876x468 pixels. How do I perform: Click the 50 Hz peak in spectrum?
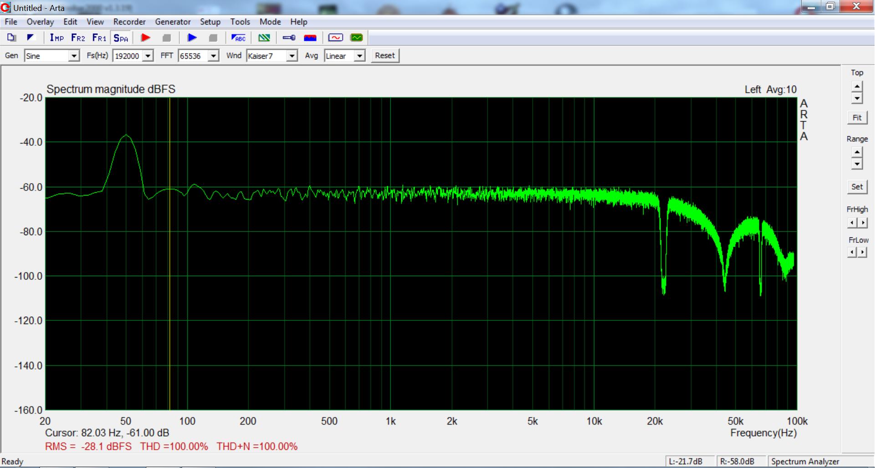tap(126, 135)
